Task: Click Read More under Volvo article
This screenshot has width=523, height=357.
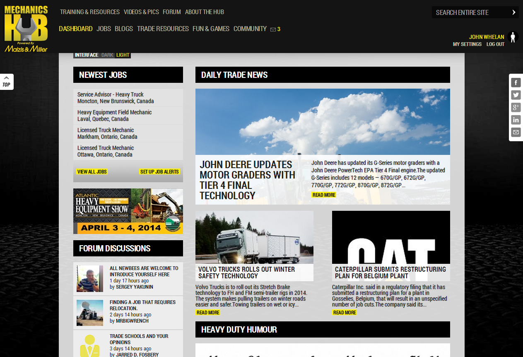Action: 208,313
